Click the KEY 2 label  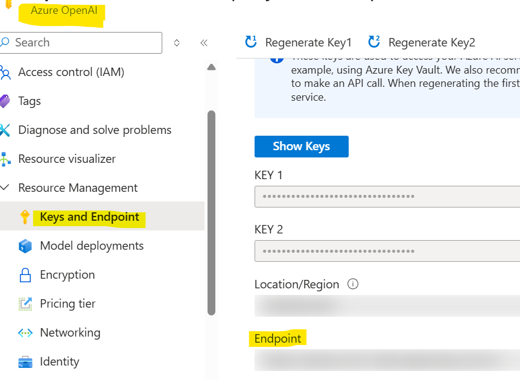tap(268, 229)
